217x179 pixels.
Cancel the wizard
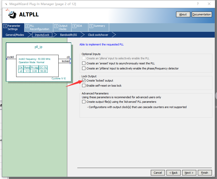(158, 173)
